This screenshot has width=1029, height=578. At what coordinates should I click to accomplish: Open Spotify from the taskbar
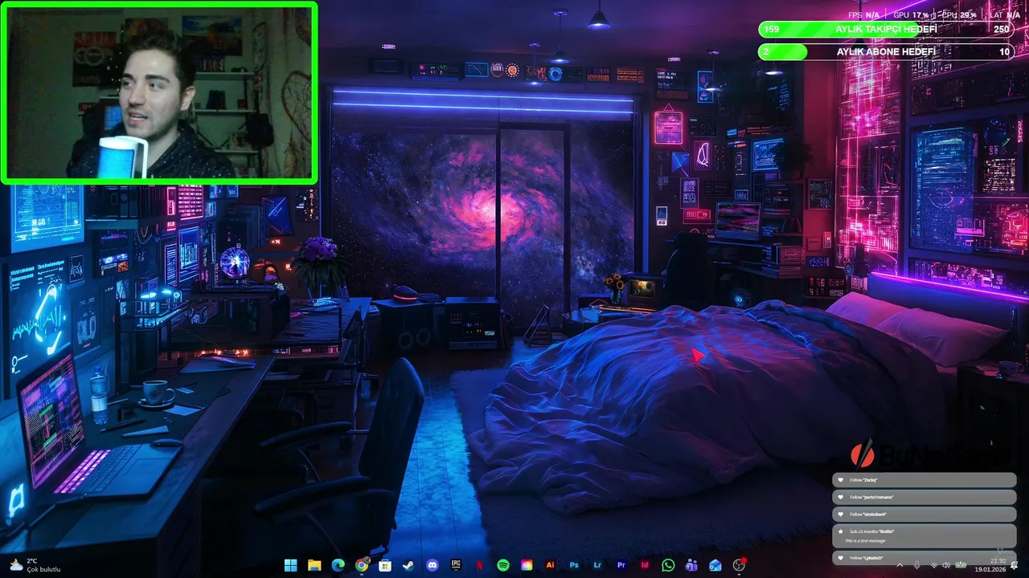pos(503,565)
